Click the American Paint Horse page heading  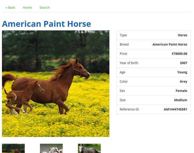(x=46, y=24)
